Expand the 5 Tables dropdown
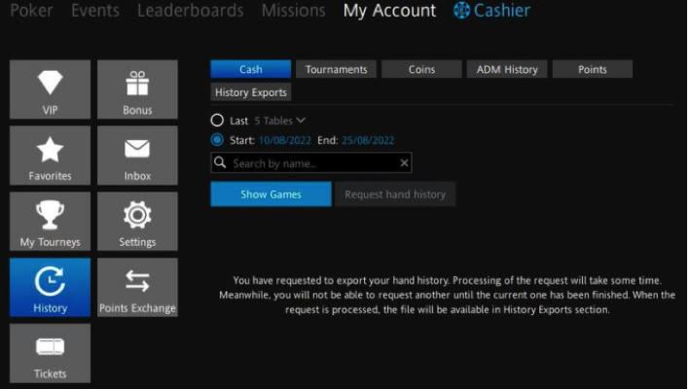 click(x=280, y=121)
